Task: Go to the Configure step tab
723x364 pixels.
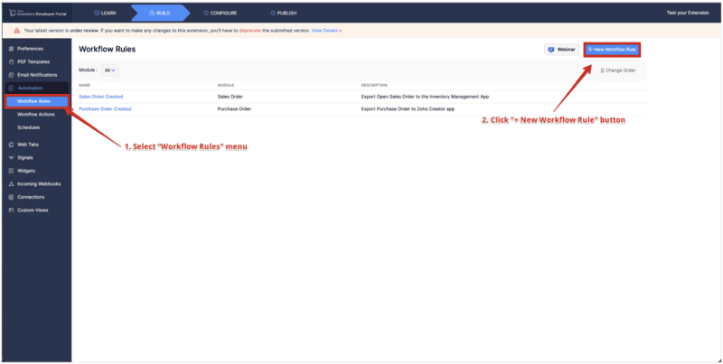Action: (x=220, y=13)
